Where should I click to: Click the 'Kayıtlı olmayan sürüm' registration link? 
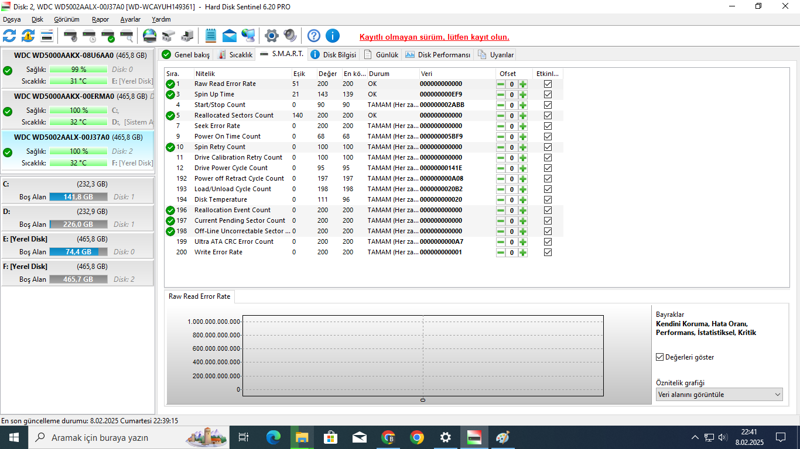point(434,37)
